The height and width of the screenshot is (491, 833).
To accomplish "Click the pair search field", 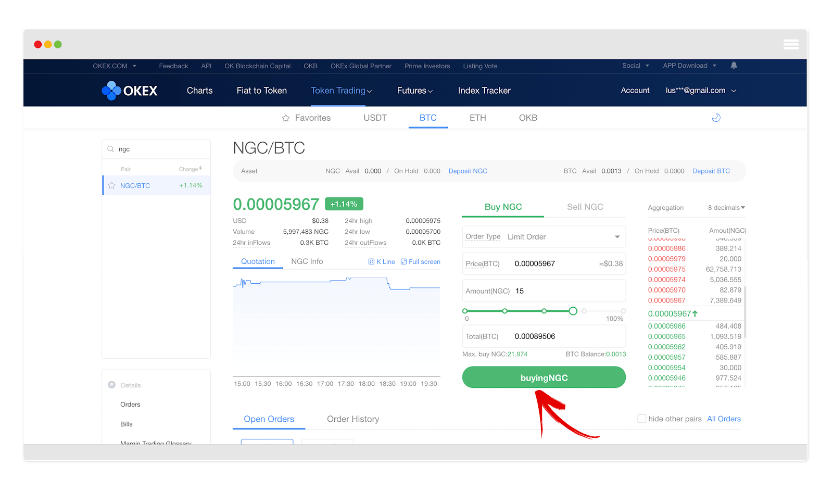I will tap(156, 149).
